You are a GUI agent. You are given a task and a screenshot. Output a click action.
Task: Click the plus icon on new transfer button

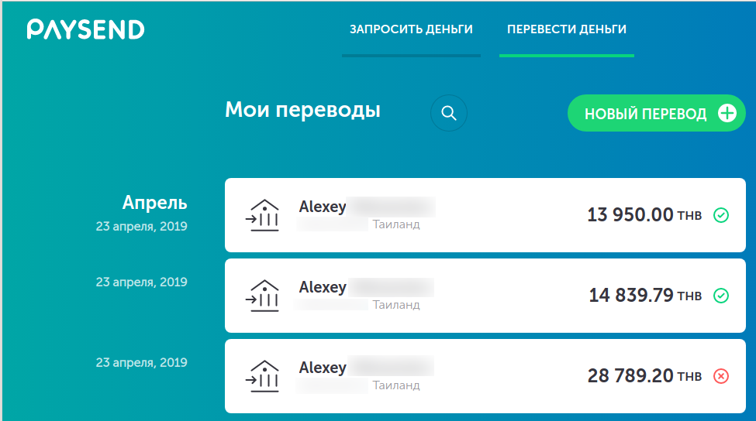pos(727,114)
